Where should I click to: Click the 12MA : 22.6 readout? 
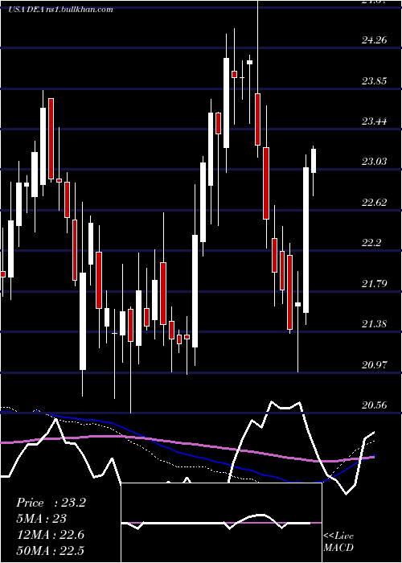[x=51, y=535]
